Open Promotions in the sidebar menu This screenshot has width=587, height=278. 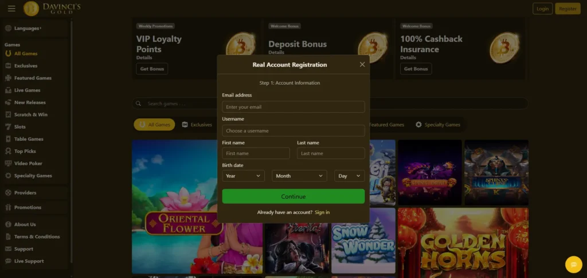(x=28, y=208)
